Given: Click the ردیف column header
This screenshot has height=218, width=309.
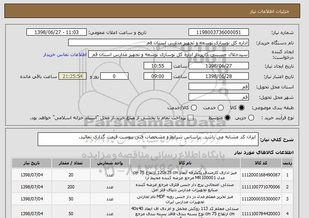Looking at the screenshot, I should click(x=287, y=163).
